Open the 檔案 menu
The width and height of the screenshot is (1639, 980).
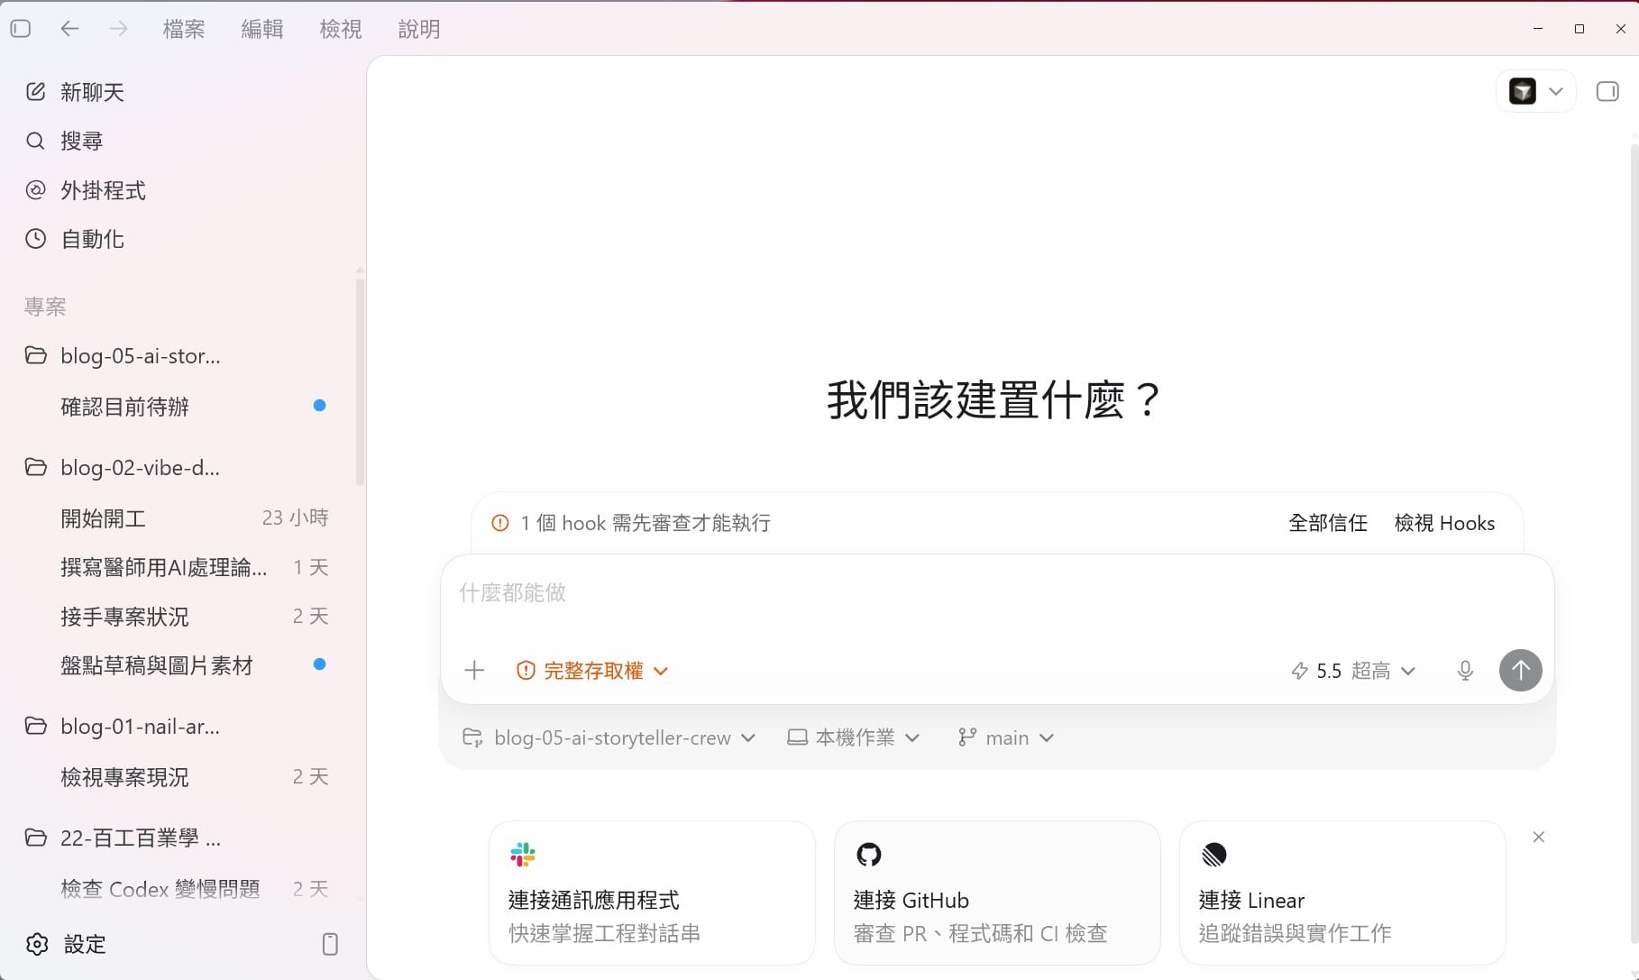pos(184,29)
